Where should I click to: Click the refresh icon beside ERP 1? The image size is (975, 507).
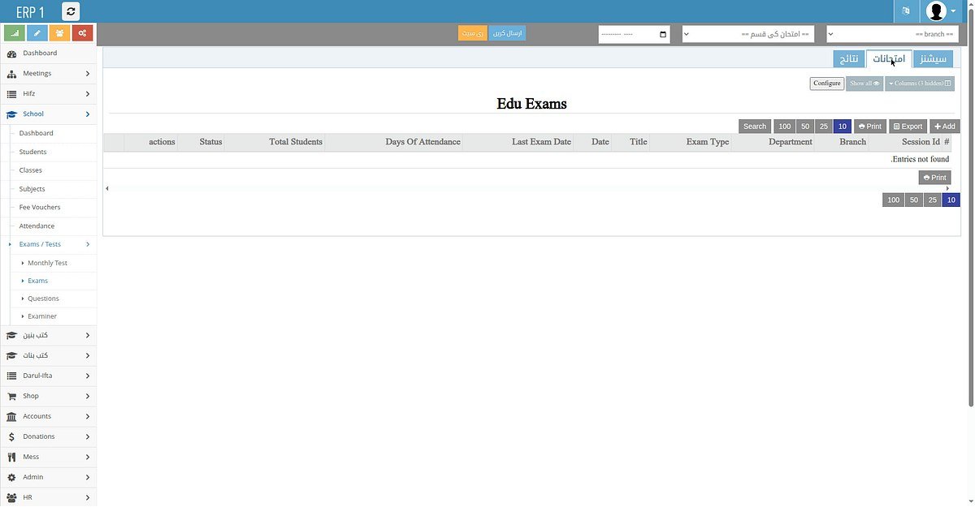(71, 11)
